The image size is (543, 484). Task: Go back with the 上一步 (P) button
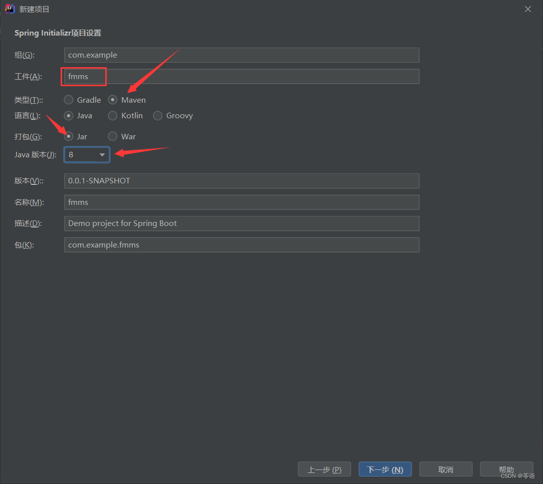pos(325,469)
